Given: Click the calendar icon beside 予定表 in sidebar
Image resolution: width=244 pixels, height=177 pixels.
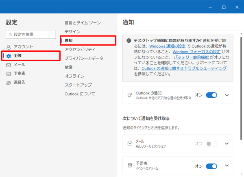Looking at the screenshot, I should 9,74.
